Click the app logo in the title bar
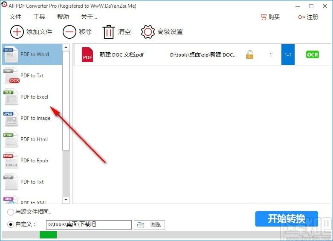 pyautogui.click(x=4, y=4)
